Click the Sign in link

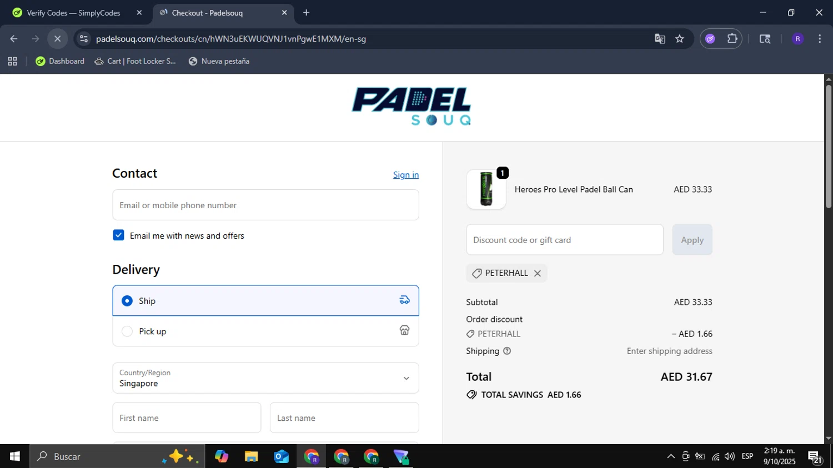[406, 175]
